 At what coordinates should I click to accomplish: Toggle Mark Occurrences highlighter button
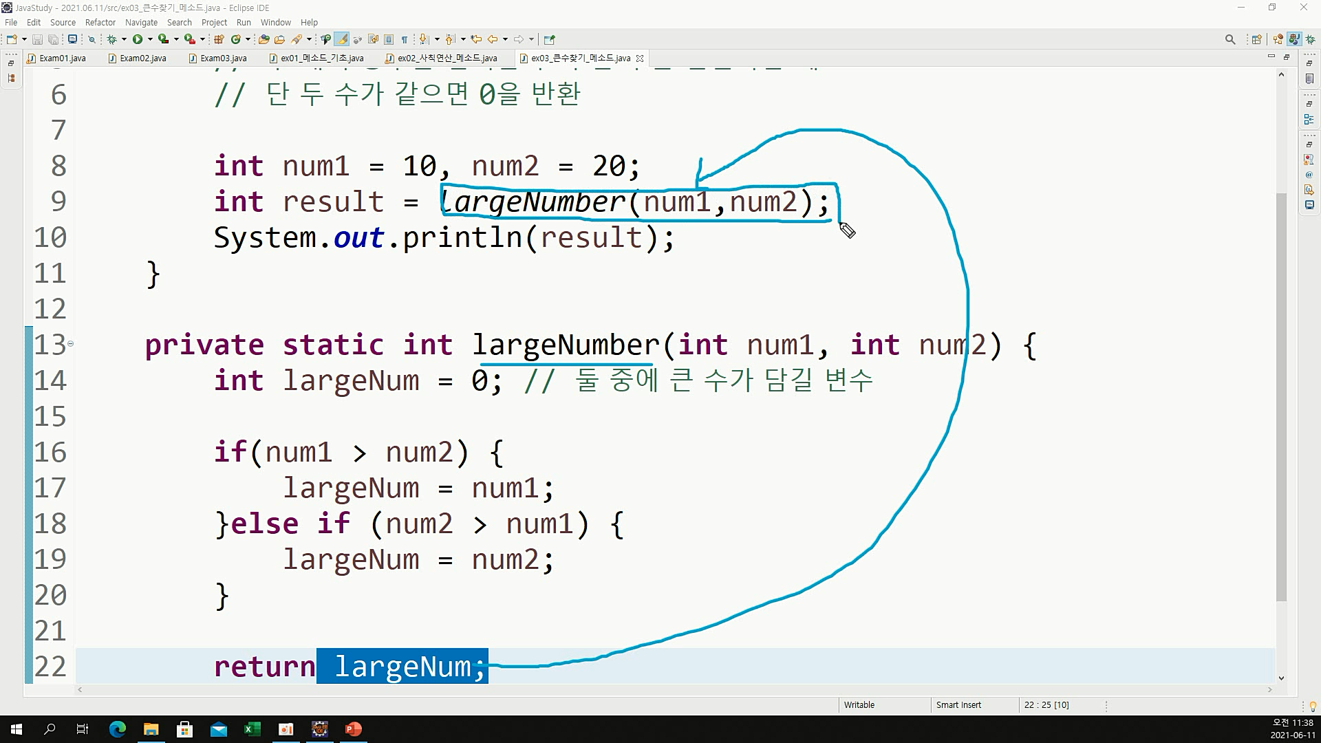pos(342,39)
